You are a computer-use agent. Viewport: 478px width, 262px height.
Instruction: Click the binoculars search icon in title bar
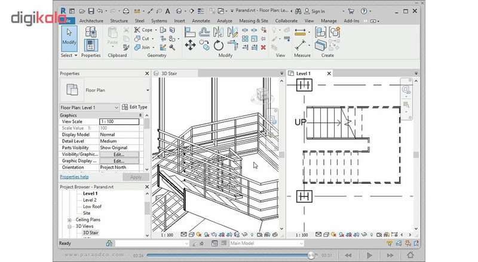[298, 11]
